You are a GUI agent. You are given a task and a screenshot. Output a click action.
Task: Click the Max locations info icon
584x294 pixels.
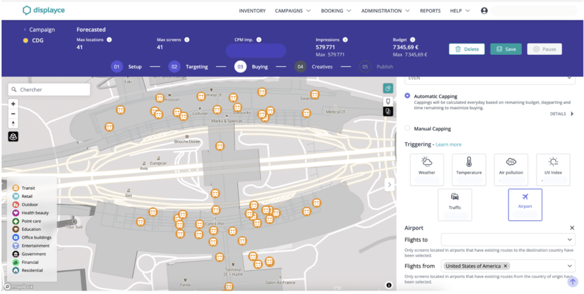[x=109, y=39]
